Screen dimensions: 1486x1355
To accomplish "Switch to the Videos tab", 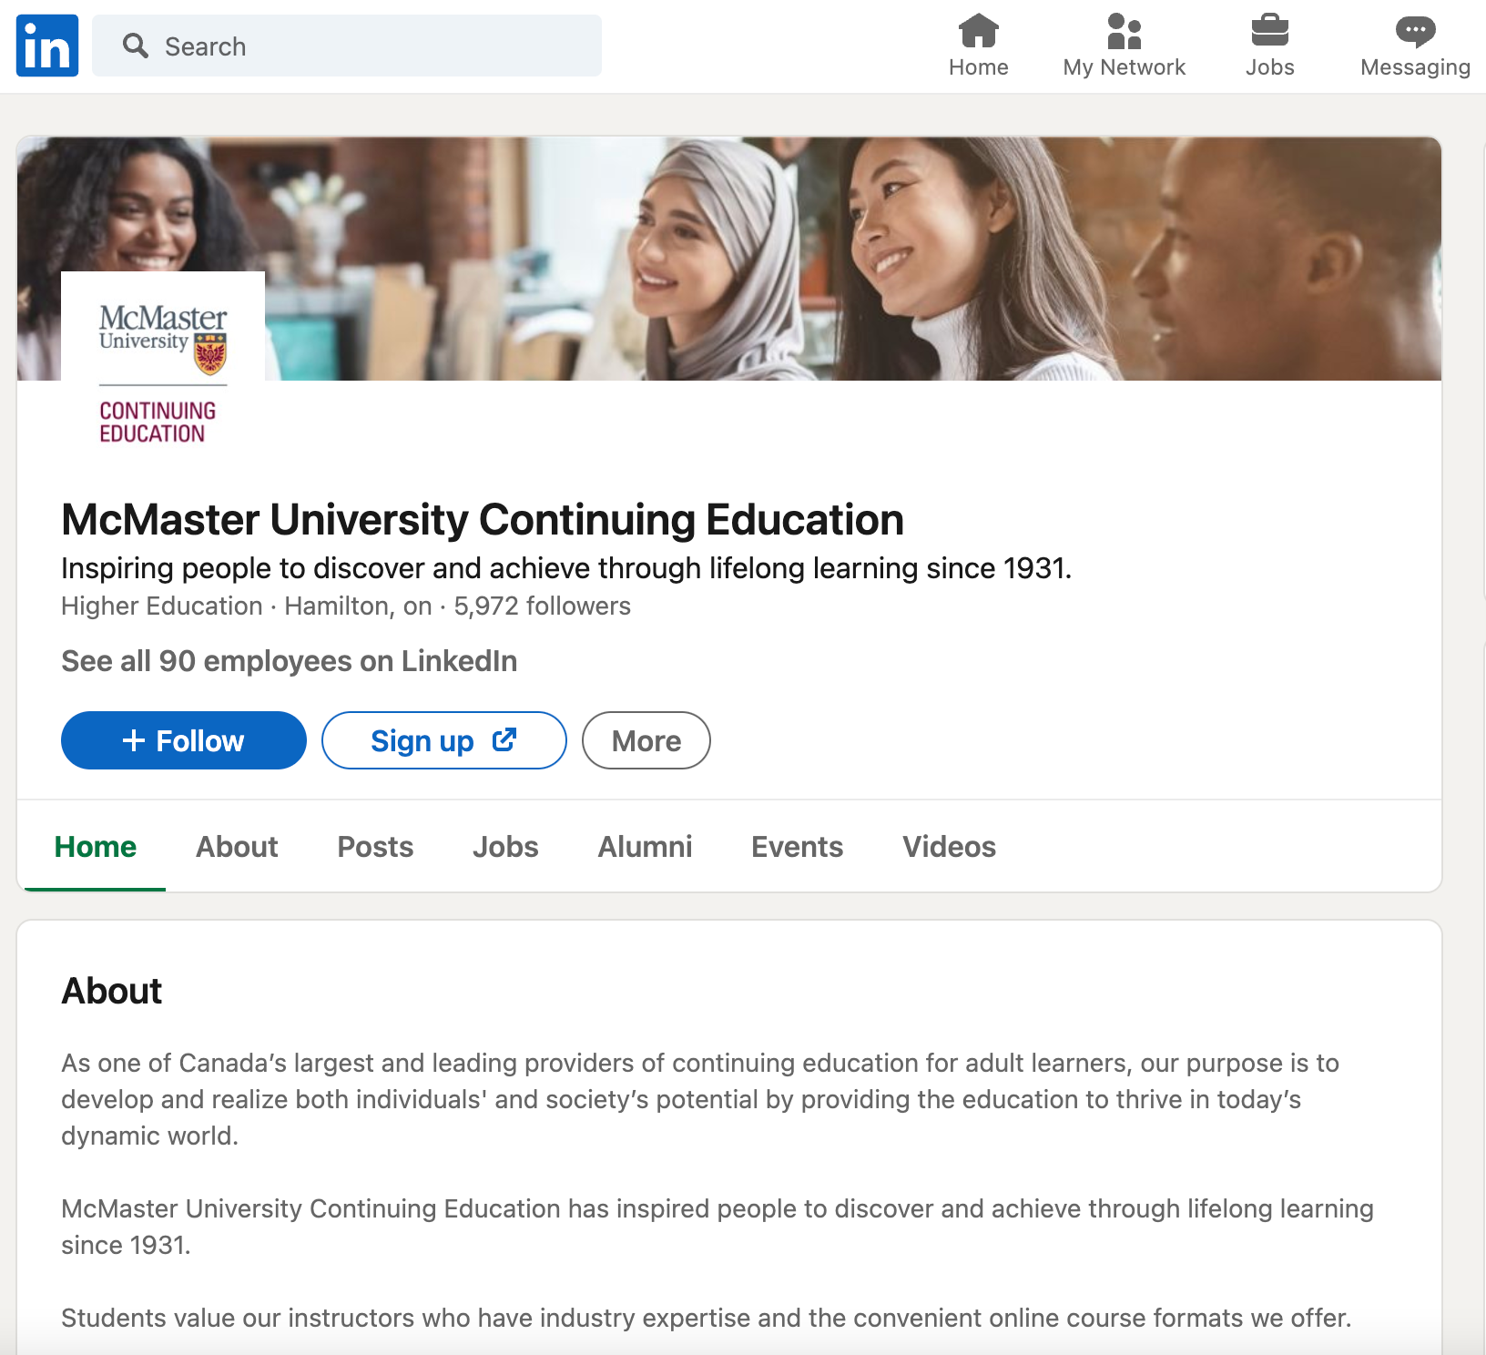I will pyautogui.click(x=950, y=847).
